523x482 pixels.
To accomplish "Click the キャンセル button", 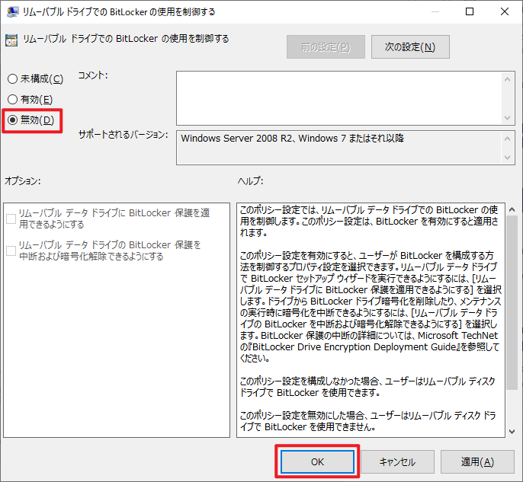I will 397,461.
